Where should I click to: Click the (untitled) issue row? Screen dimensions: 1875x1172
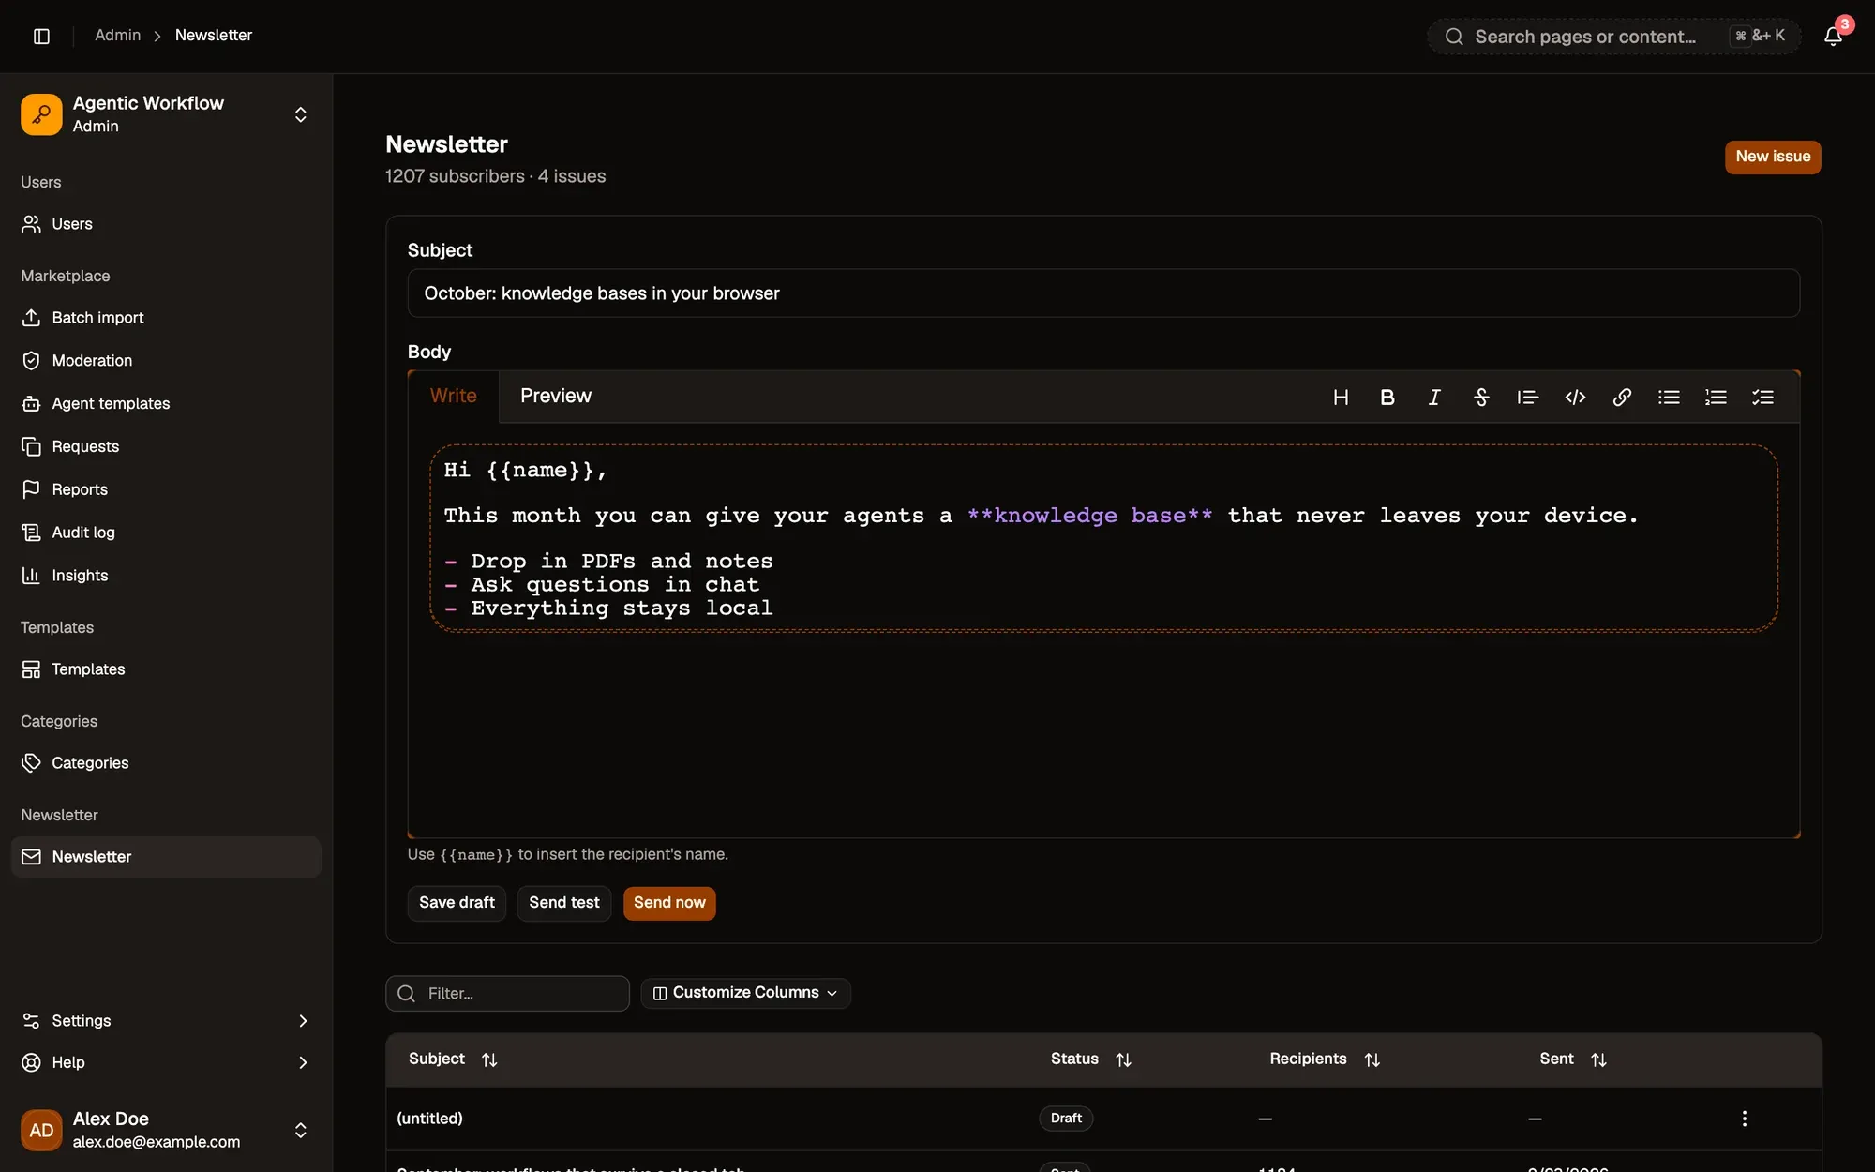point(1103,1119)
